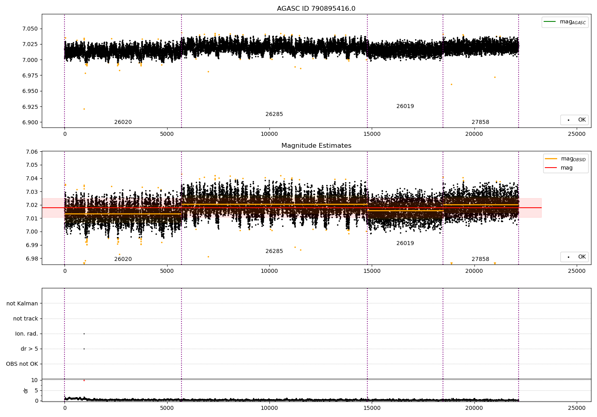The image size is (597, 417).
Task: Click y-axis tick "6.900" on the top plot
Action: [30, 122]
